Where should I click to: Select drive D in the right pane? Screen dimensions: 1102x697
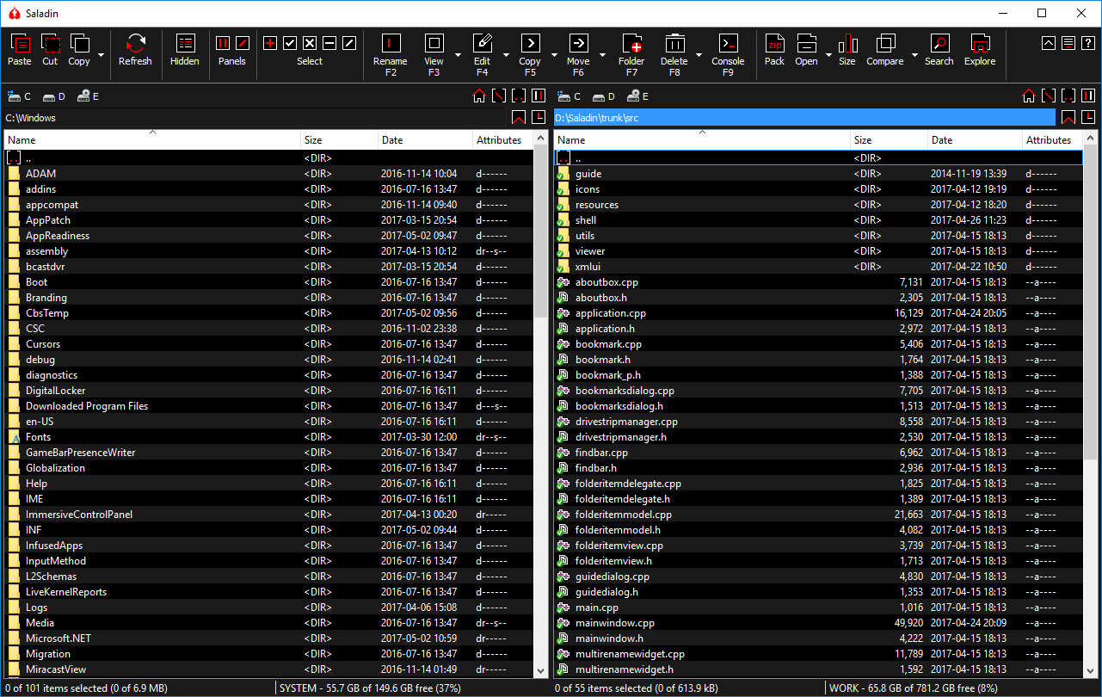click(604, 96)
